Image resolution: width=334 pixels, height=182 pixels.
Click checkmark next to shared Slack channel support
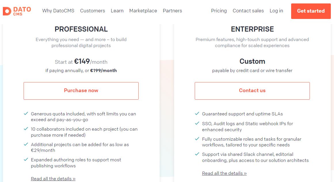pyautogui.click(x=197, y=154)
